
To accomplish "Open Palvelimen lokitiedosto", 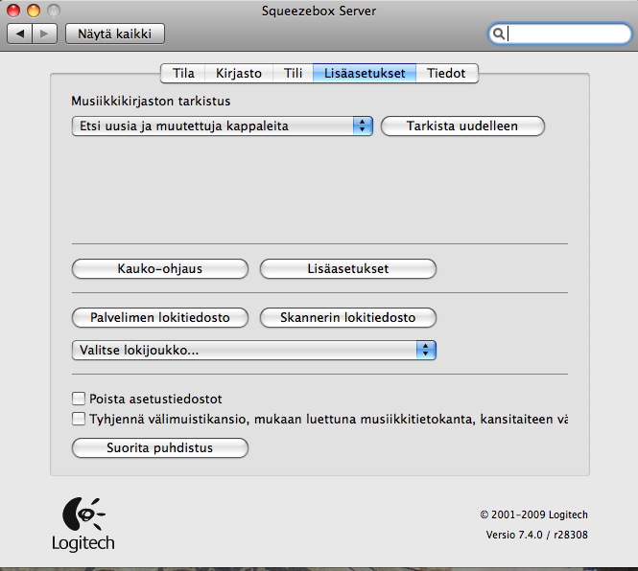I will [160, 317].
